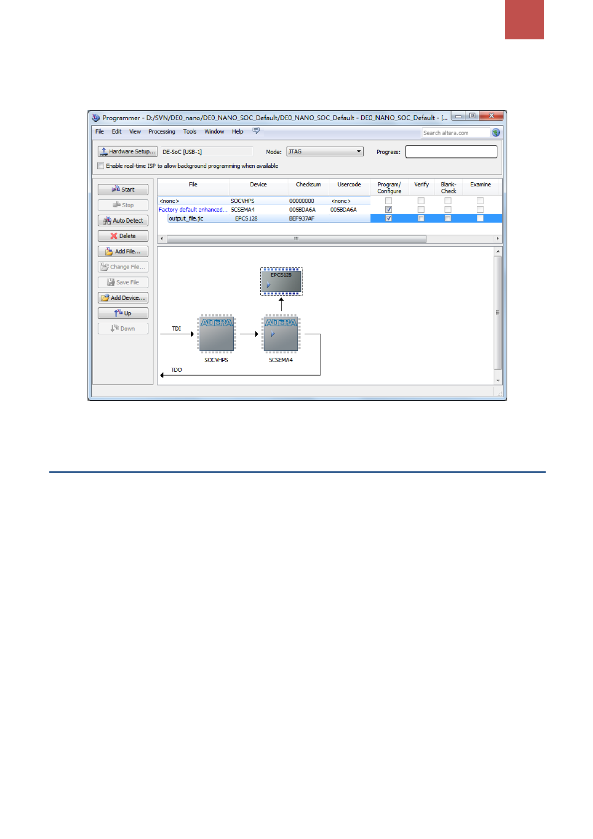Open the Processing menu

pyautogui.click(x=162, y=132)
